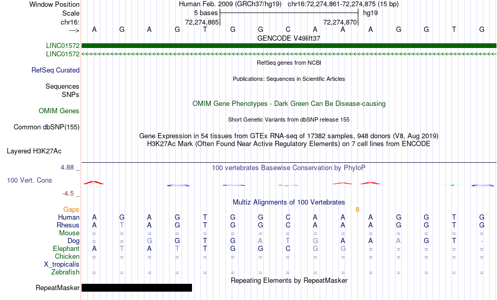The width and height of the screenshot is (497, 300).
Task: Click the Sequences SNPs track label
Action: point(62,90)
